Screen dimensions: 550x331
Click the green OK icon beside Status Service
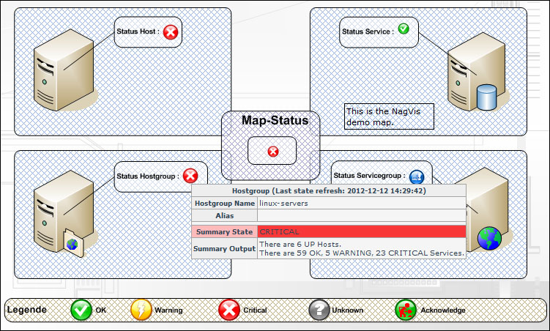(x=404, y=29)
